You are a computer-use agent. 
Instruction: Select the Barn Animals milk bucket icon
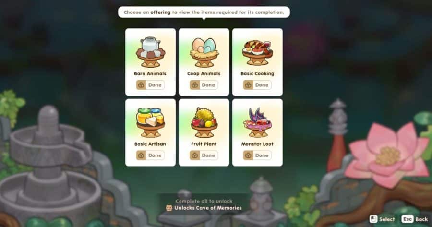[x=150, y=52]
